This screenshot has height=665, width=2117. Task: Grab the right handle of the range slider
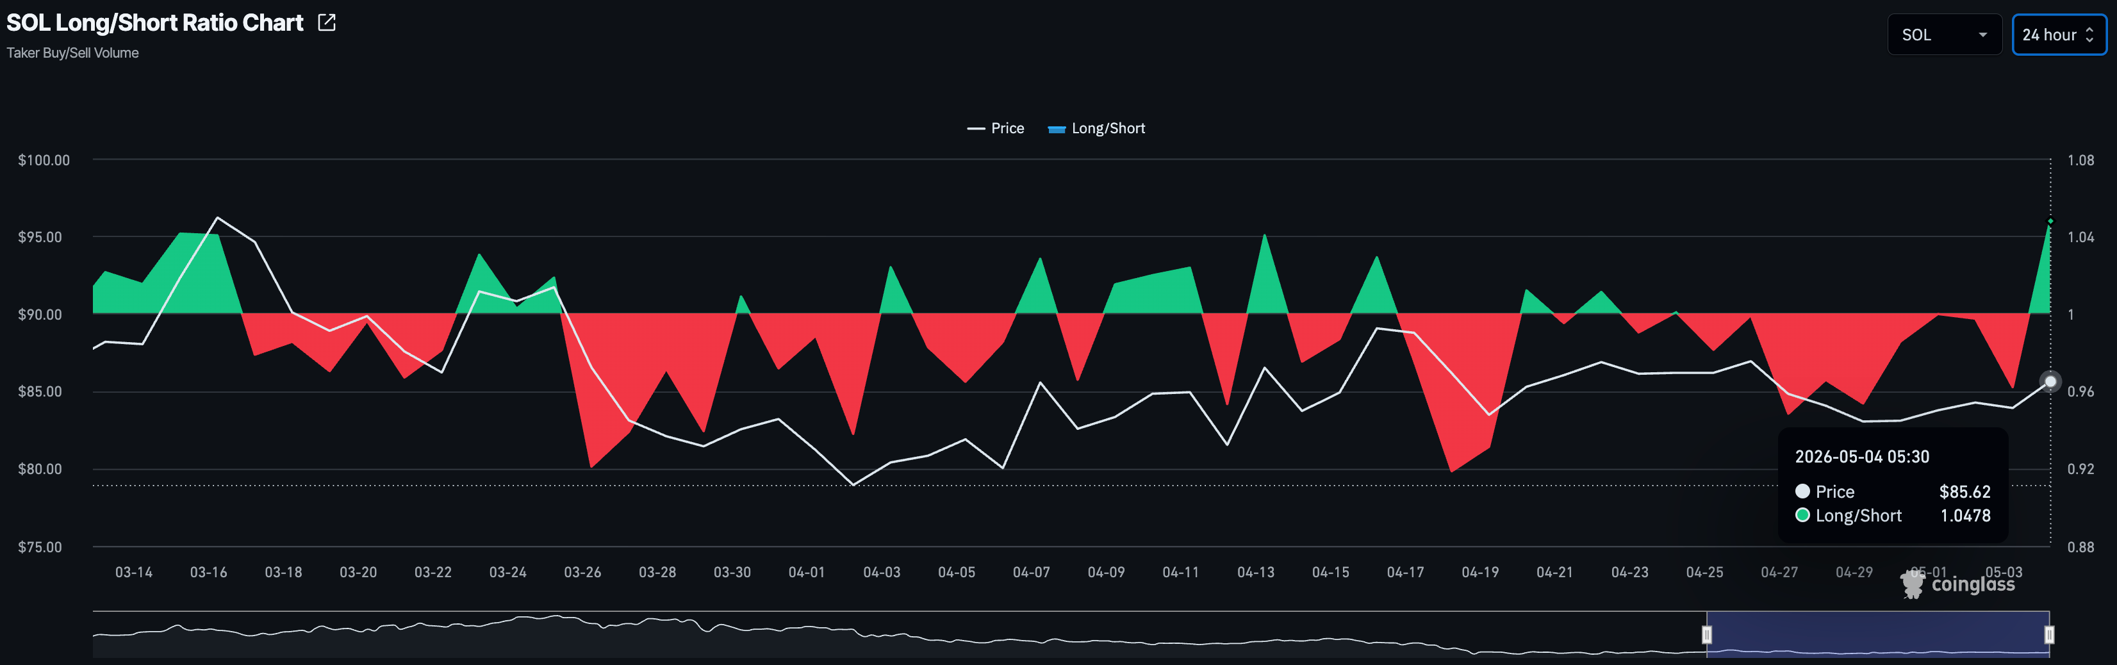point(2050,635)
